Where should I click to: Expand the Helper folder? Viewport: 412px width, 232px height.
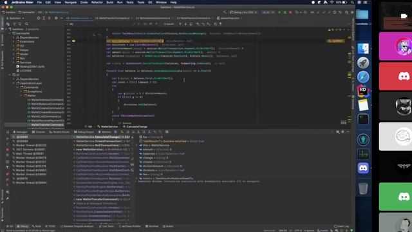(14, 50)
